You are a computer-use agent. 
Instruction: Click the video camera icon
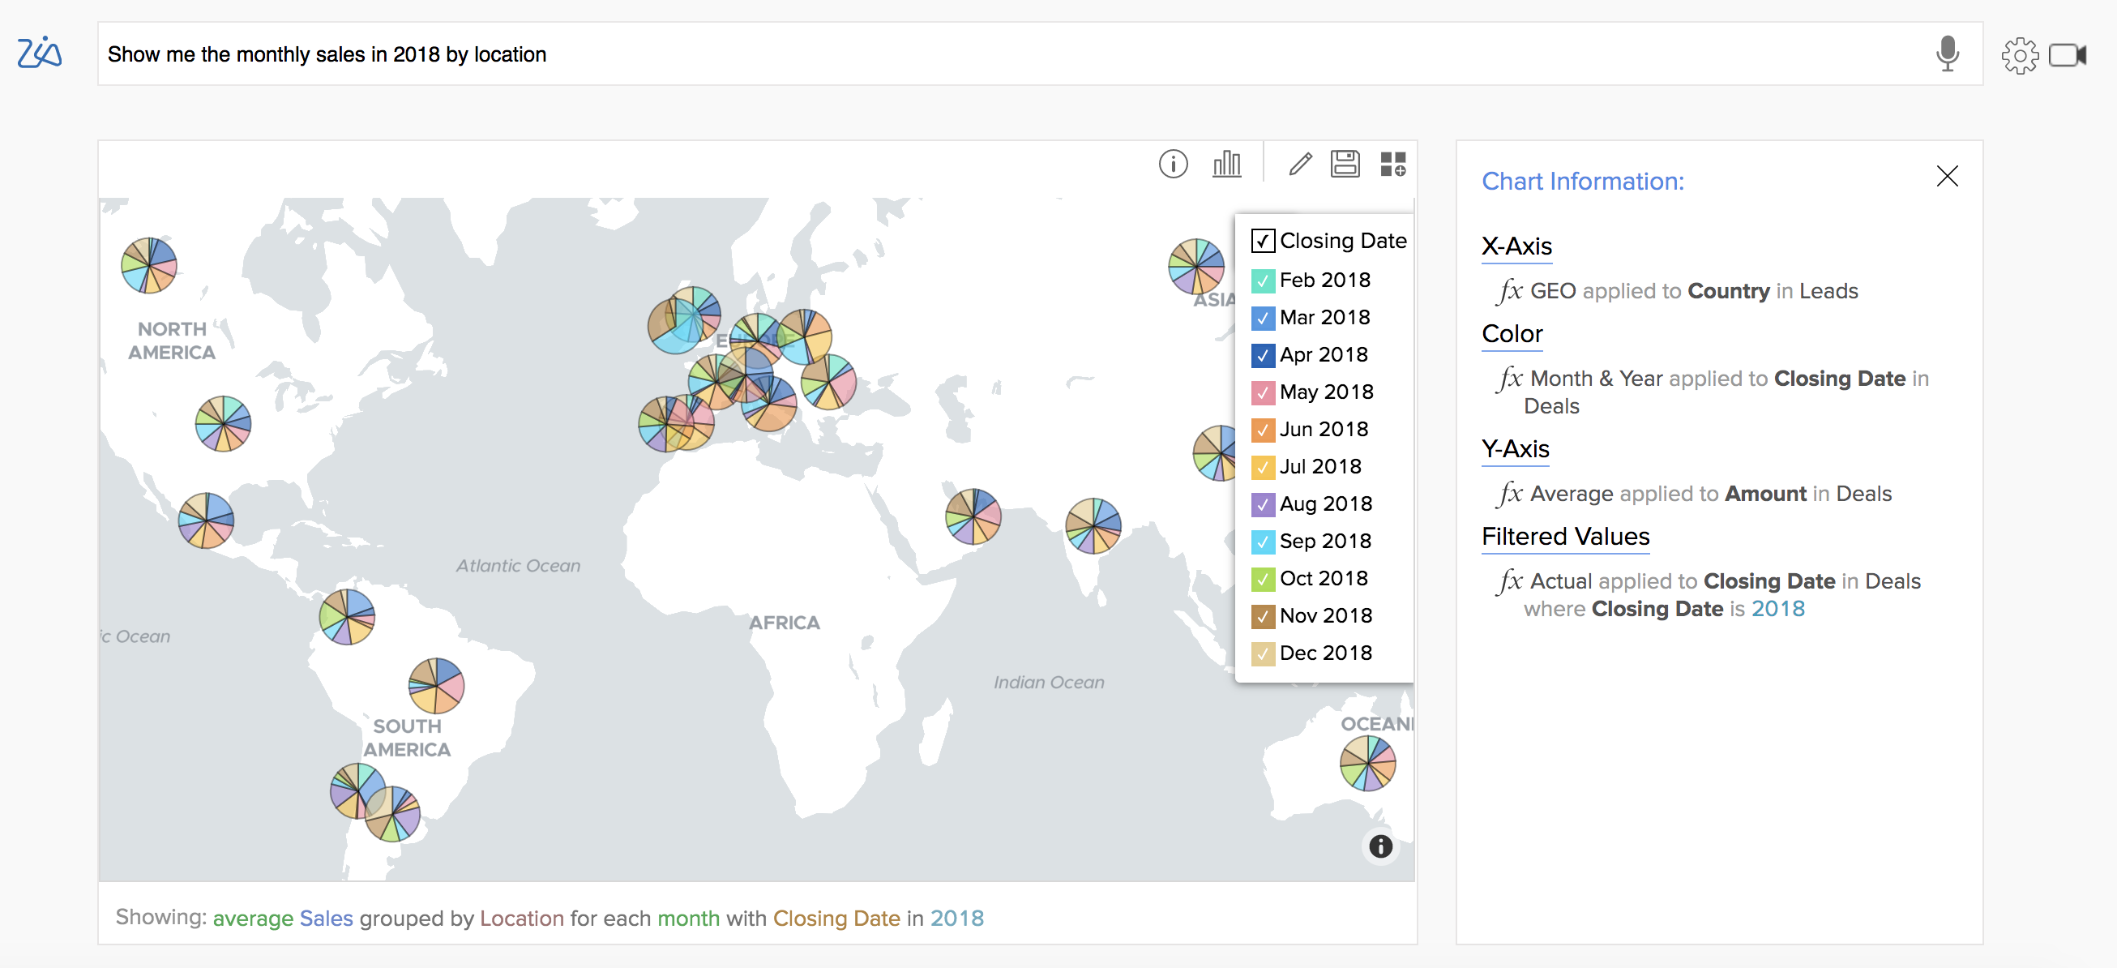click(2067, 55)
